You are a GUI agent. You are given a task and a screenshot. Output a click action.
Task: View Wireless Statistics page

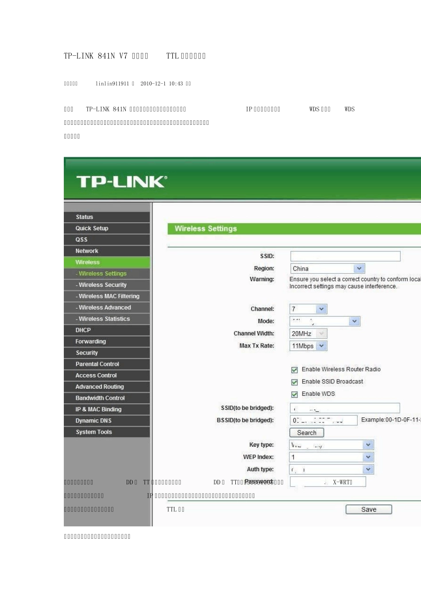pyautogui.click(x=107, y=319)
